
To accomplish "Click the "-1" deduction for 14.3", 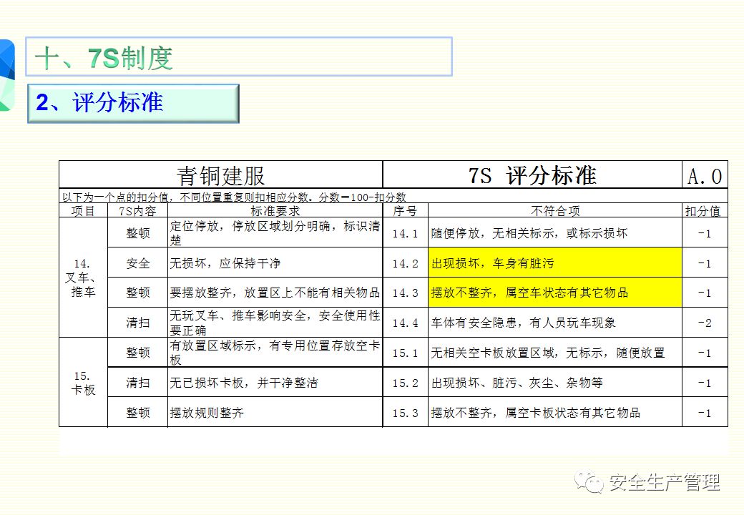I will pyautogui.click(x=705, y=293).
